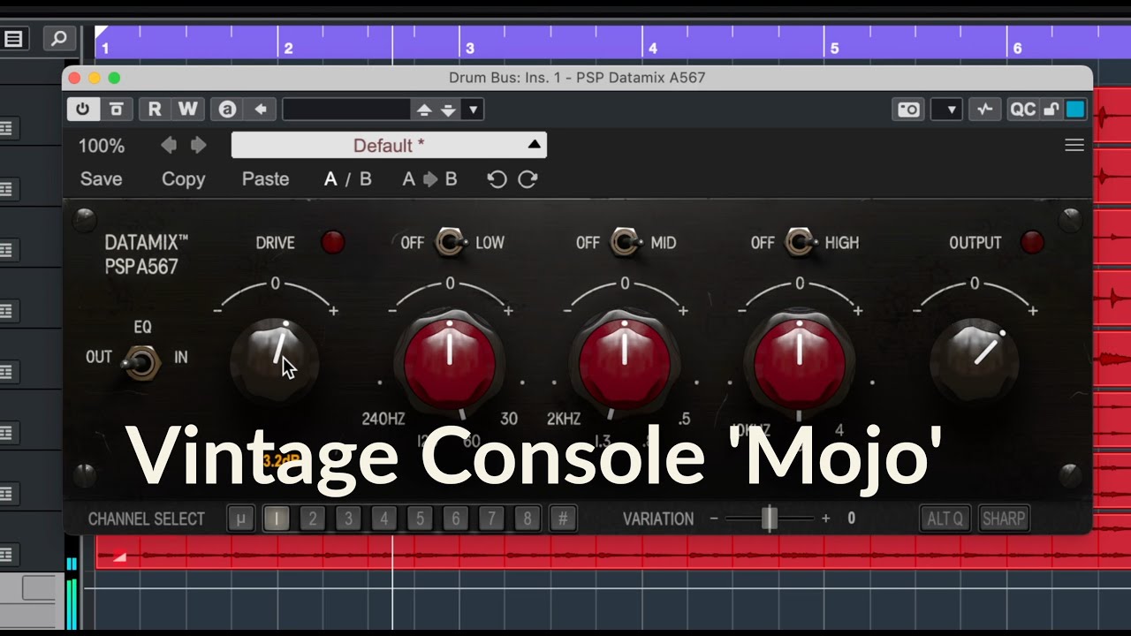
Task: Click Paste settings button
Action: pyautogui.click(x=266, y=179)
